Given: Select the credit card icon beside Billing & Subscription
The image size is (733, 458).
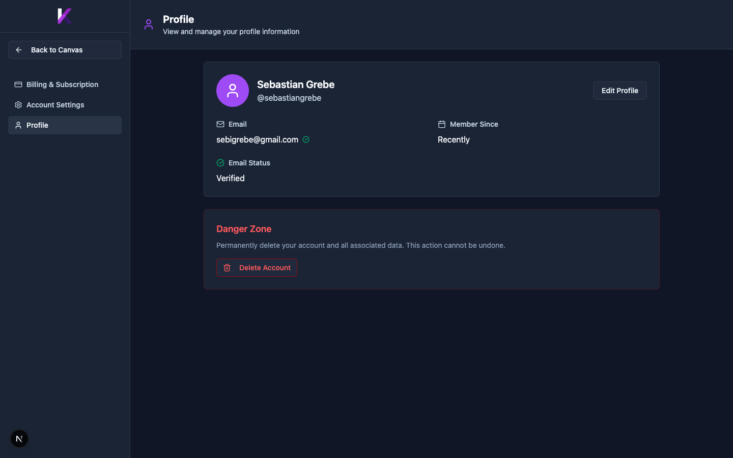Looking at the screenshot, I should pyautogui.click(x=18, y=84).
